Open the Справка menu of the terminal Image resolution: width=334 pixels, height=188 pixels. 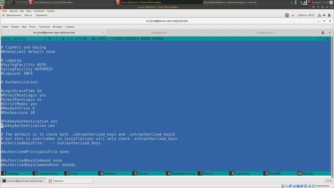[69, 27]
